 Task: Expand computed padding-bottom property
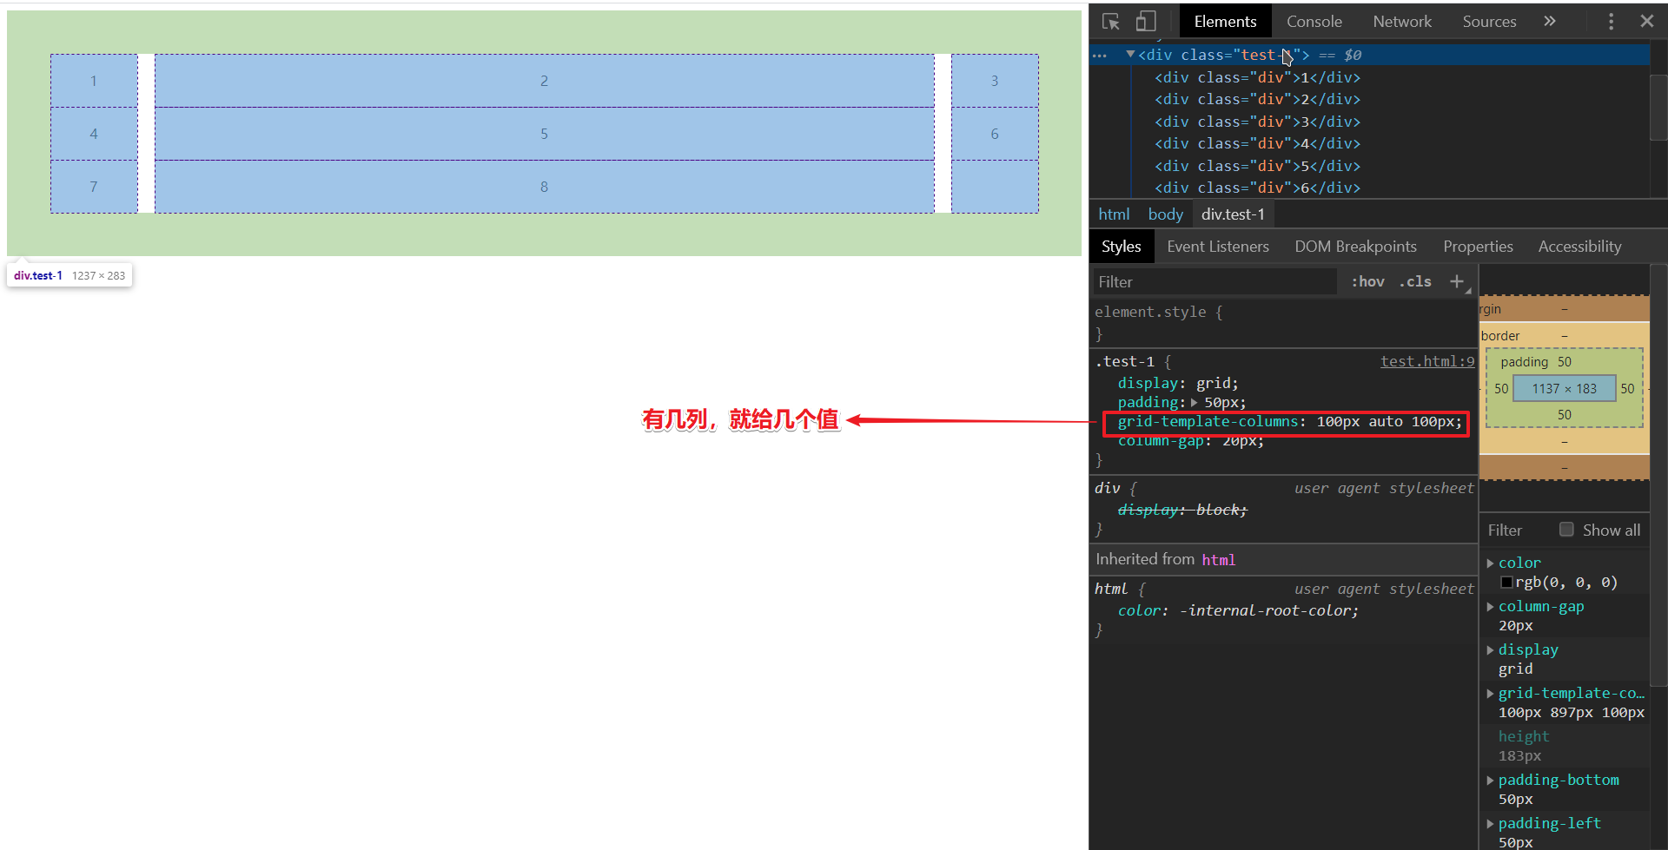tap(1490, 781)
